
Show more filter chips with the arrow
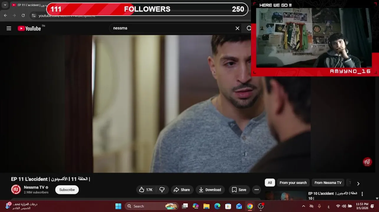coord(358,183)
